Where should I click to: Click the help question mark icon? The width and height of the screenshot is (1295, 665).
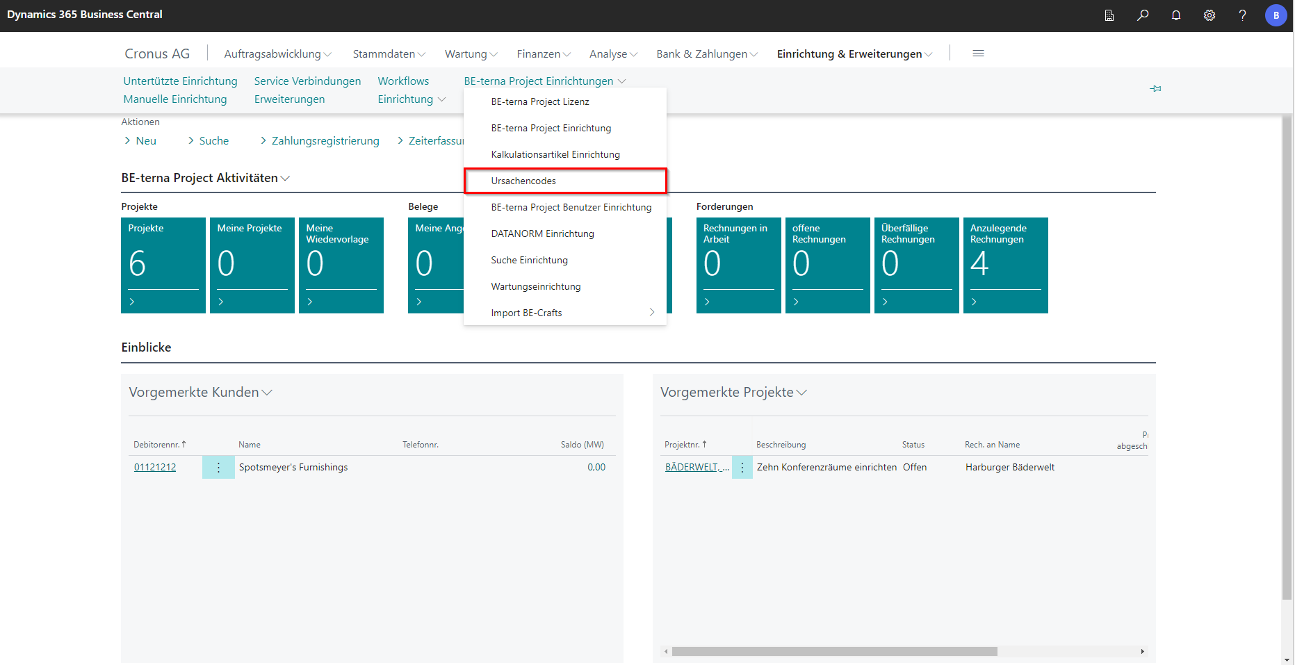(x=1242, y=15)
